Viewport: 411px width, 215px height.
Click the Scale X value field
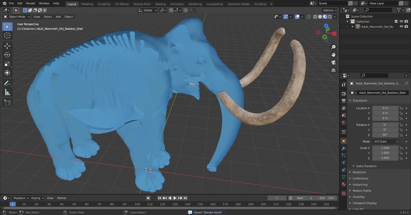pyautogui.click(x=385, y=148)
